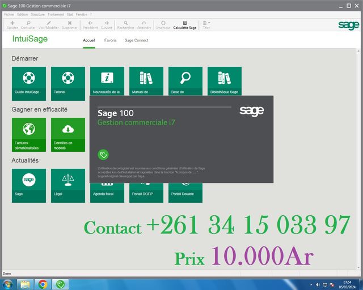Click the Consulter magnifier icon
363x290 pixels.
click(28, 23)
